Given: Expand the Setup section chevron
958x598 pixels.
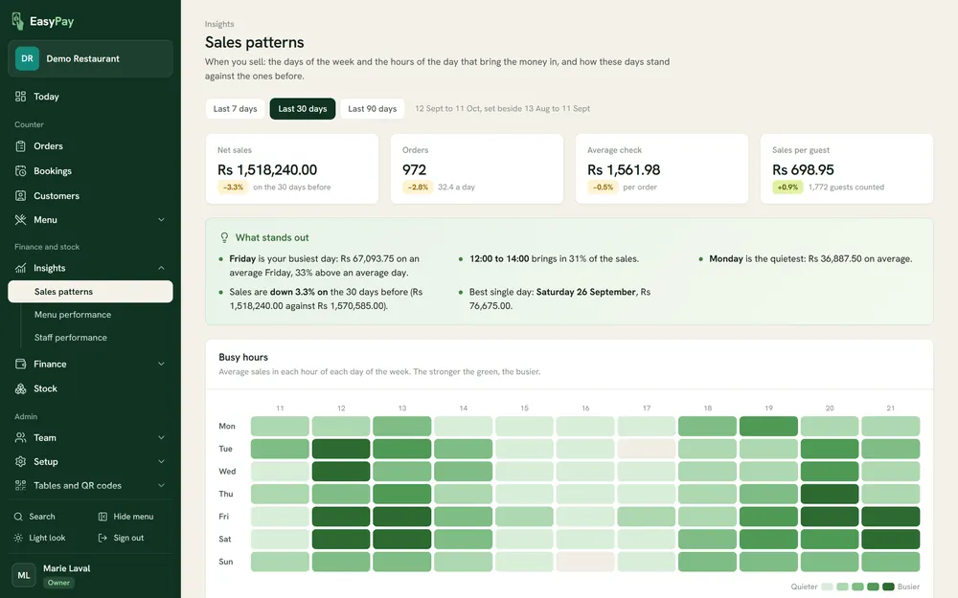Looking at the screenshot, I should 161,461.
